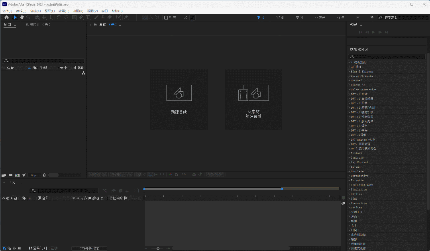The image size is (430, 251).
Task: Open the 图层(L) Layer menu
Action: pyautogui.click(x=50, y=11)
